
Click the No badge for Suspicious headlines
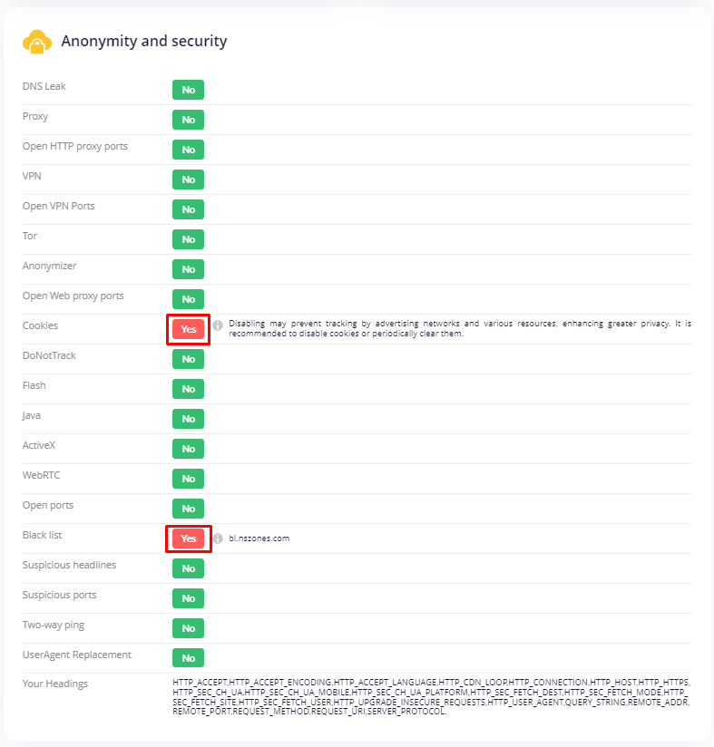tap(189, 568)
